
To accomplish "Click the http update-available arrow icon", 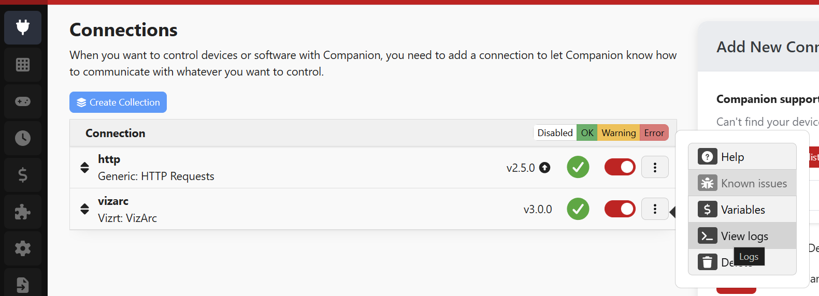I will 544,168.
